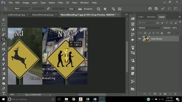Open the Layers panel flyout menu

click(179, 17)
